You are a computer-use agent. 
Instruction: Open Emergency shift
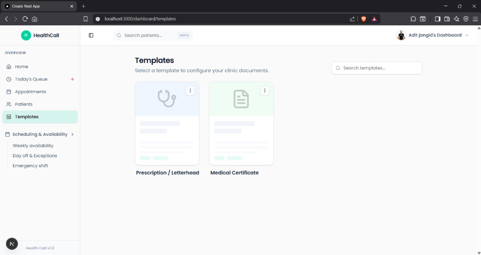click(x=30, y=166)
